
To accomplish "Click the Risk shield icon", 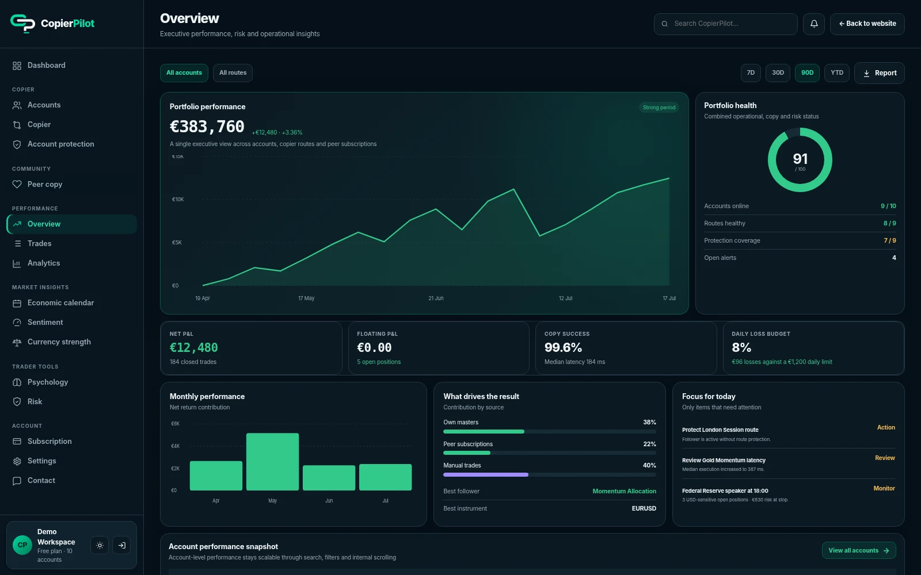I will [x=17, y=402].
